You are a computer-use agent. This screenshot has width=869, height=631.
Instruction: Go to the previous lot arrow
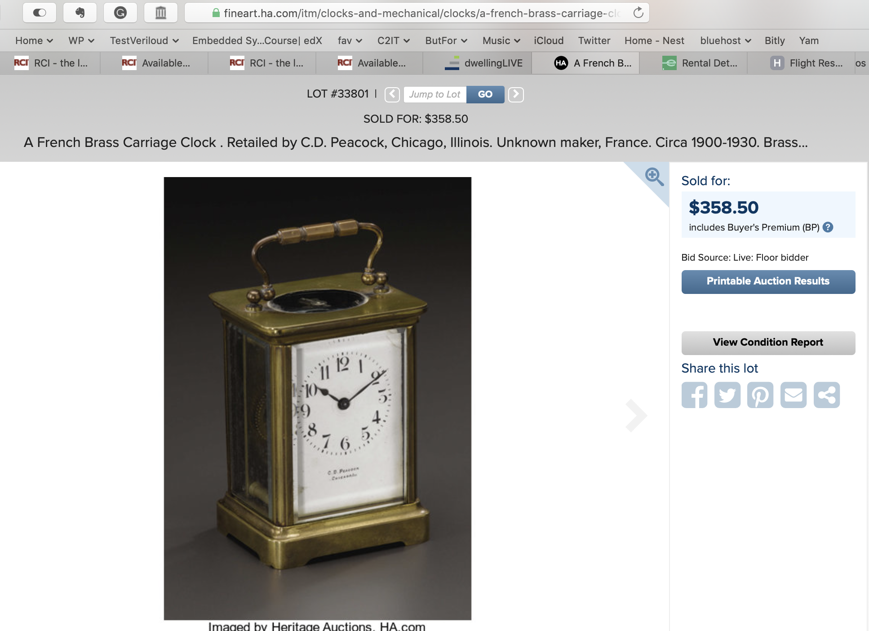pos(392,94)
